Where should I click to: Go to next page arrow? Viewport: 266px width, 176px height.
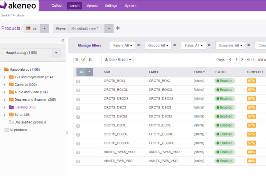click(242, 60)
